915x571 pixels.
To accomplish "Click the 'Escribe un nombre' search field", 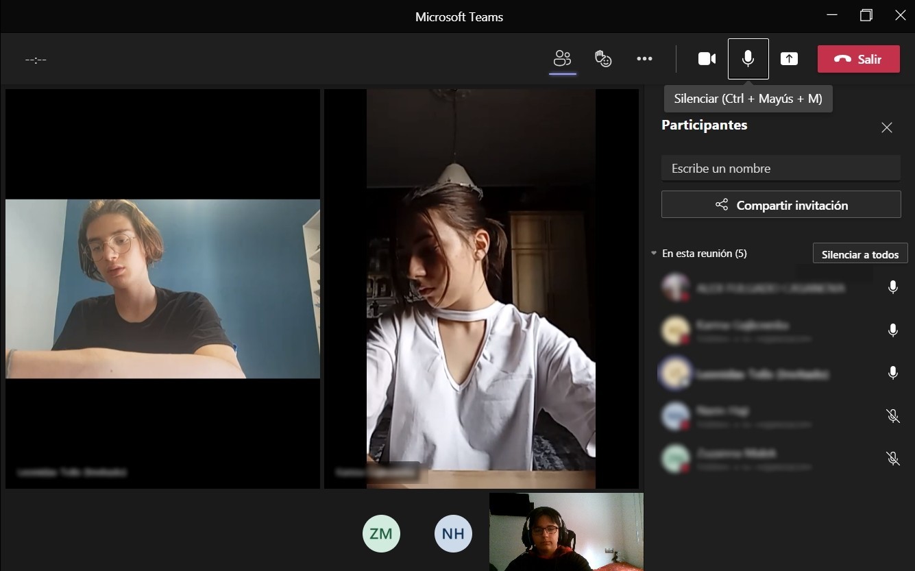I will point(781,168).
